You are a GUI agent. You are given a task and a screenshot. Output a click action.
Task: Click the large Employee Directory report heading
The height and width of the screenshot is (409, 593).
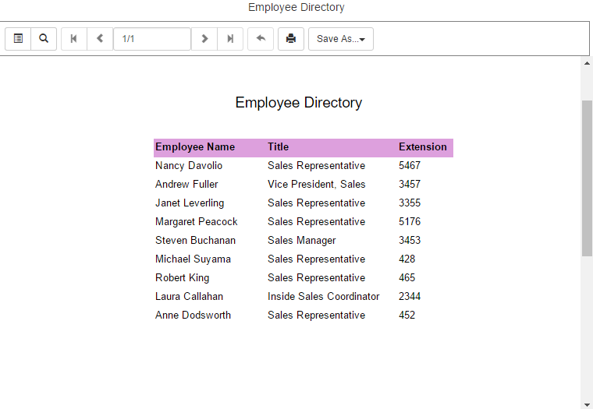coord(299,103)
